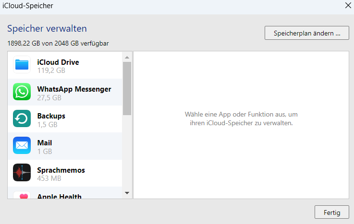
Task: Click the 27,5 GB size text
Action: pos(49,98)
